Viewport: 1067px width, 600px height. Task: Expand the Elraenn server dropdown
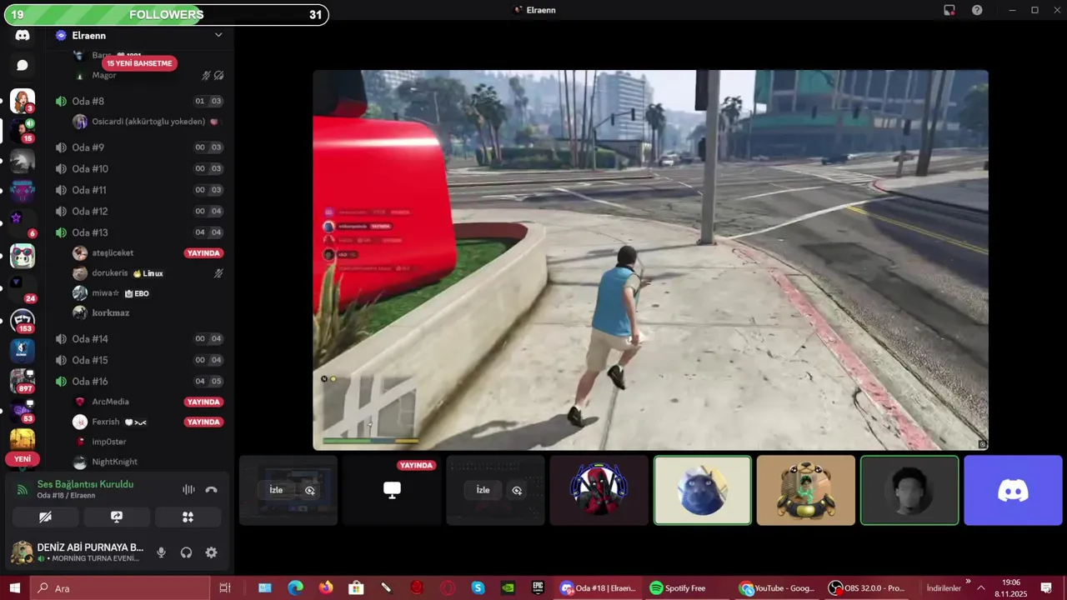(218, 35)
